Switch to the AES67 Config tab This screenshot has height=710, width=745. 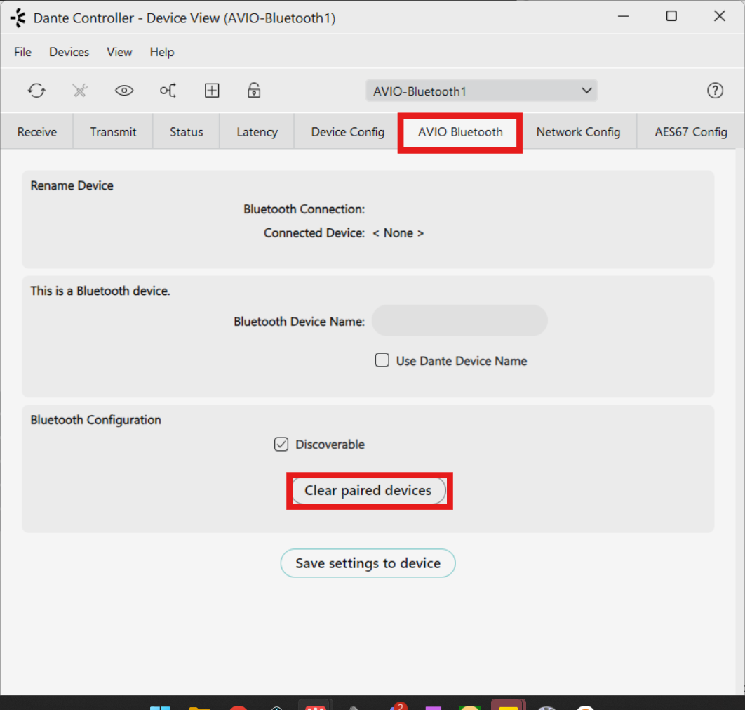691,132
